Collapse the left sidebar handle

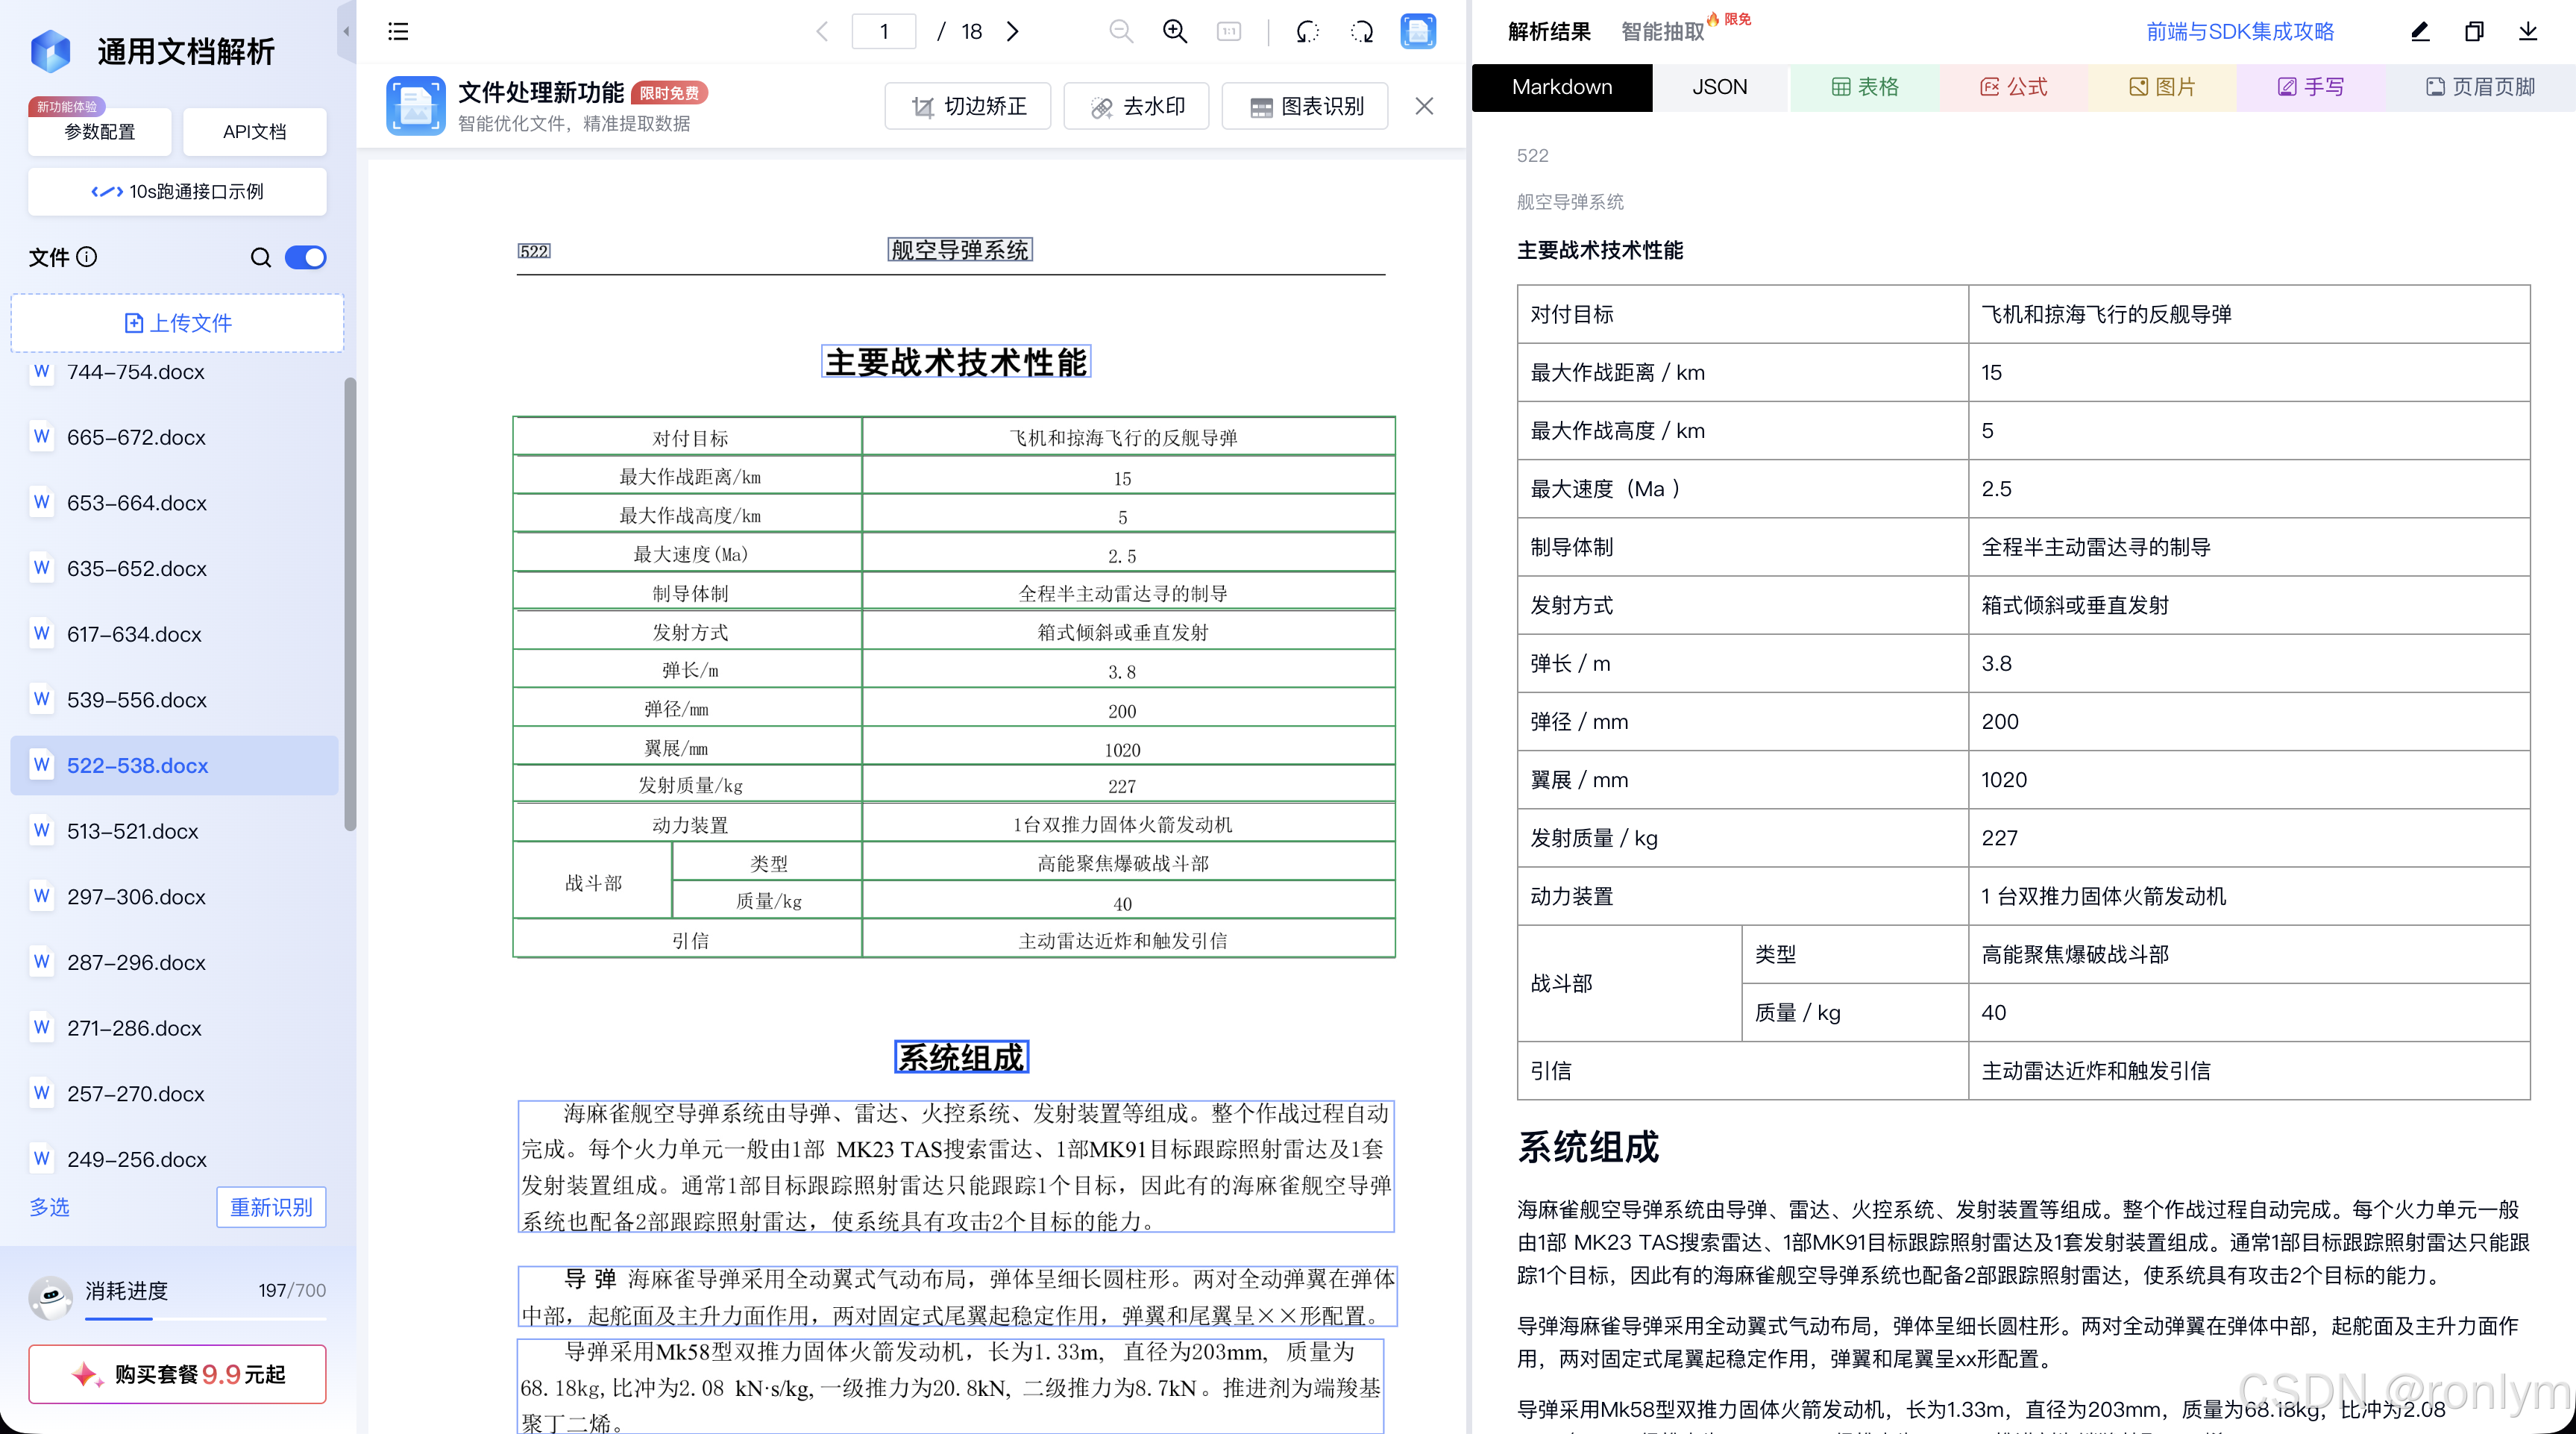click(346, 31)
